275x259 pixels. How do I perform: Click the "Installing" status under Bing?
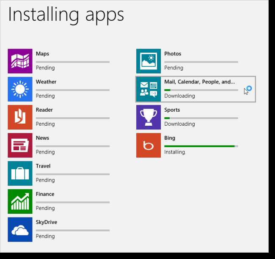tap(174, 152)
